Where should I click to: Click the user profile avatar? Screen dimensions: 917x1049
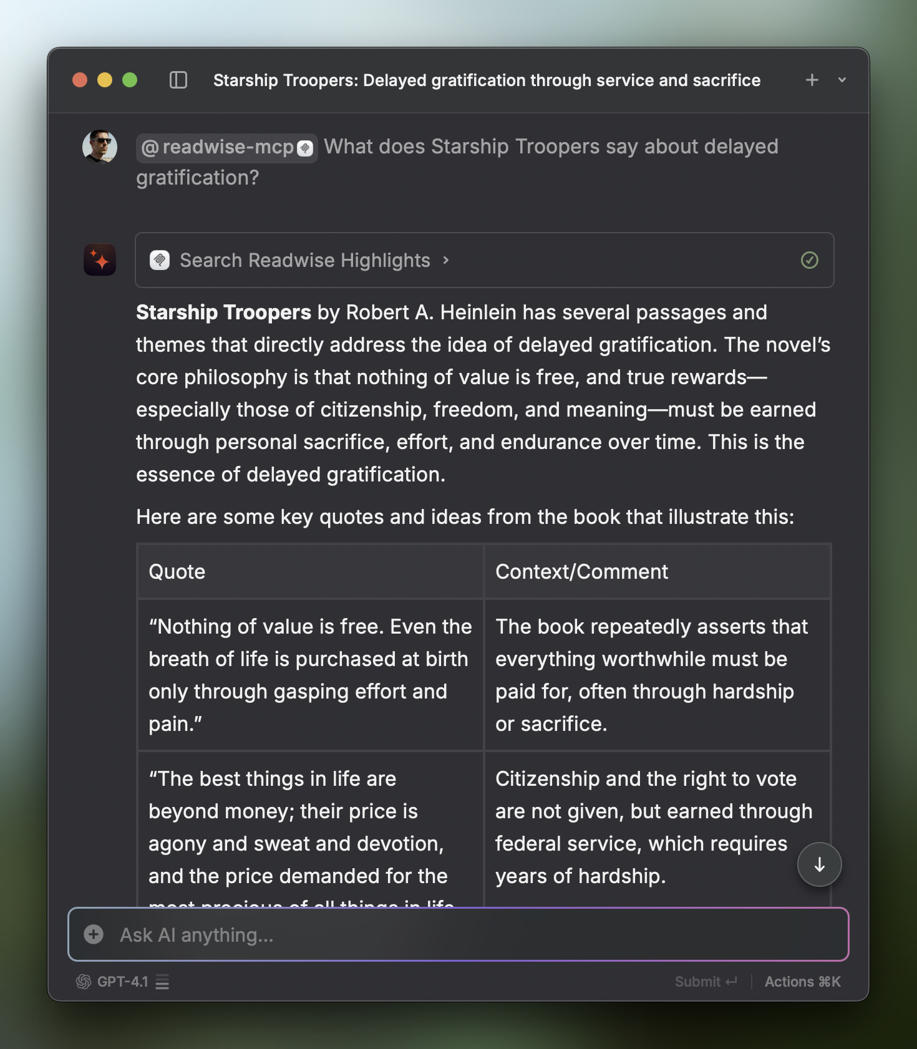pyautogui.click(x=100, y=147)
